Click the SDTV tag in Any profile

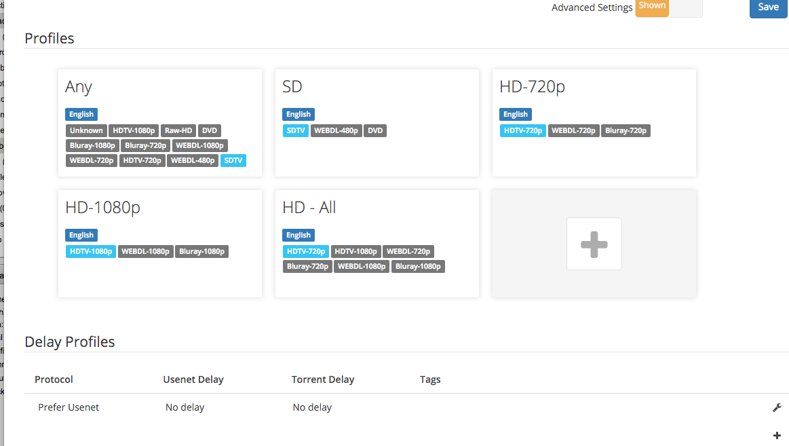(x=233, y=161)
